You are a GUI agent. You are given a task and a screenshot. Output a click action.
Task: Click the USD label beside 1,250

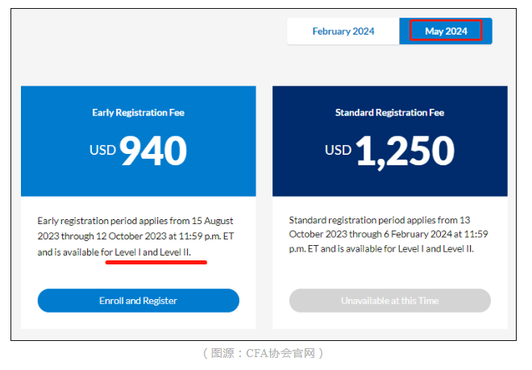[338, 150]
